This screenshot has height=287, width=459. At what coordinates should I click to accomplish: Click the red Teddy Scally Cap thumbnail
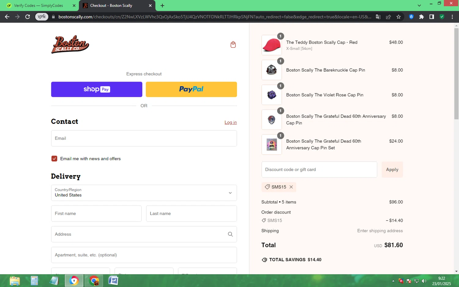pos(272,45)
